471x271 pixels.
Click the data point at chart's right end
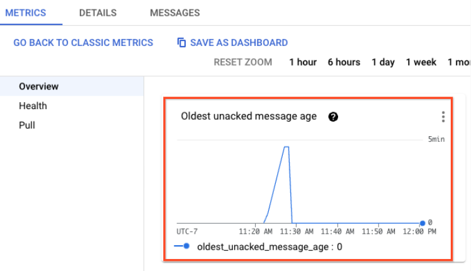[423, 222]
